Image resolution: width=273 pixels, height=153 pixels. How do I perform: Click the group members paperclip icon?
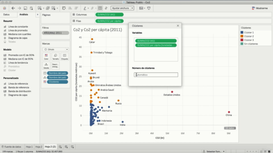[92, 8]
